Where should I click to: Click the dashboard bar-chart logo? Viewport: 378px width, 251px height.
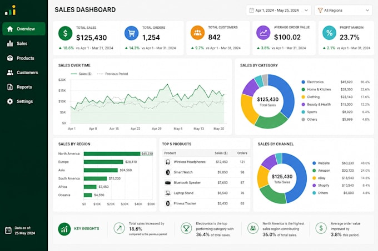[x=11, y=10]
